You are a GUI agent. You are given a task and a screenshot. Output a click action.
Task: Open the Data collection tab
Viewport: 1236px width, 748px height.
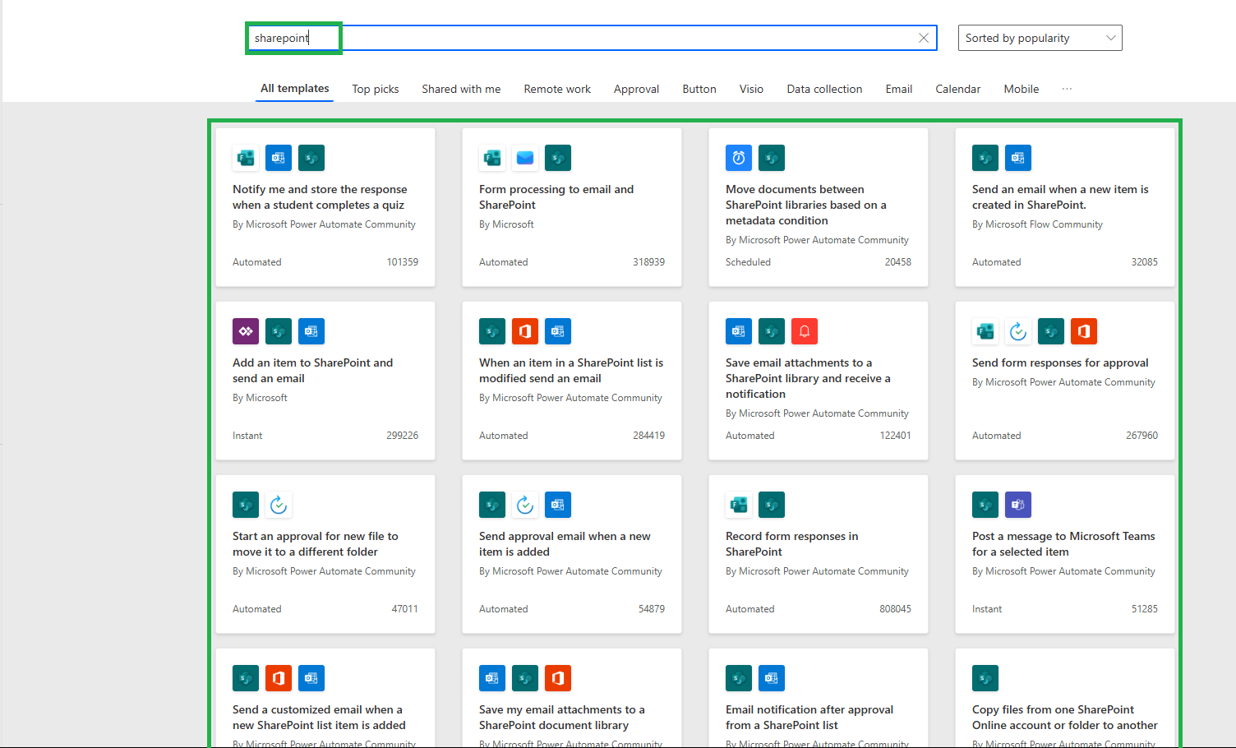[x=824, y=89]
